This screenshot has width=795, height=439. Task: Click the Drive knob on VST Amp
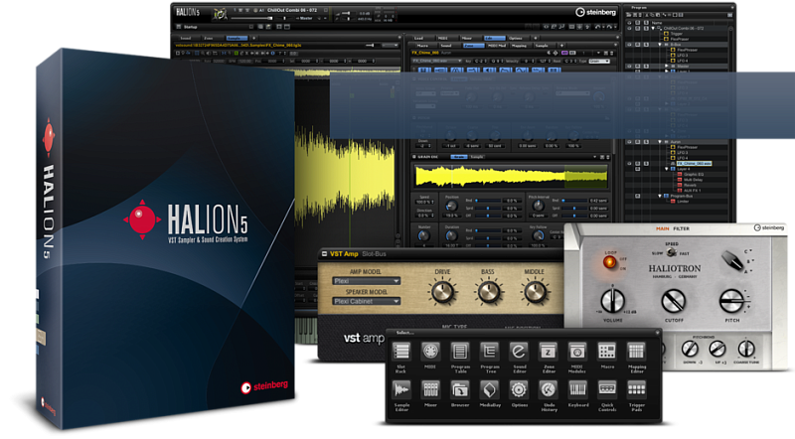441,291
